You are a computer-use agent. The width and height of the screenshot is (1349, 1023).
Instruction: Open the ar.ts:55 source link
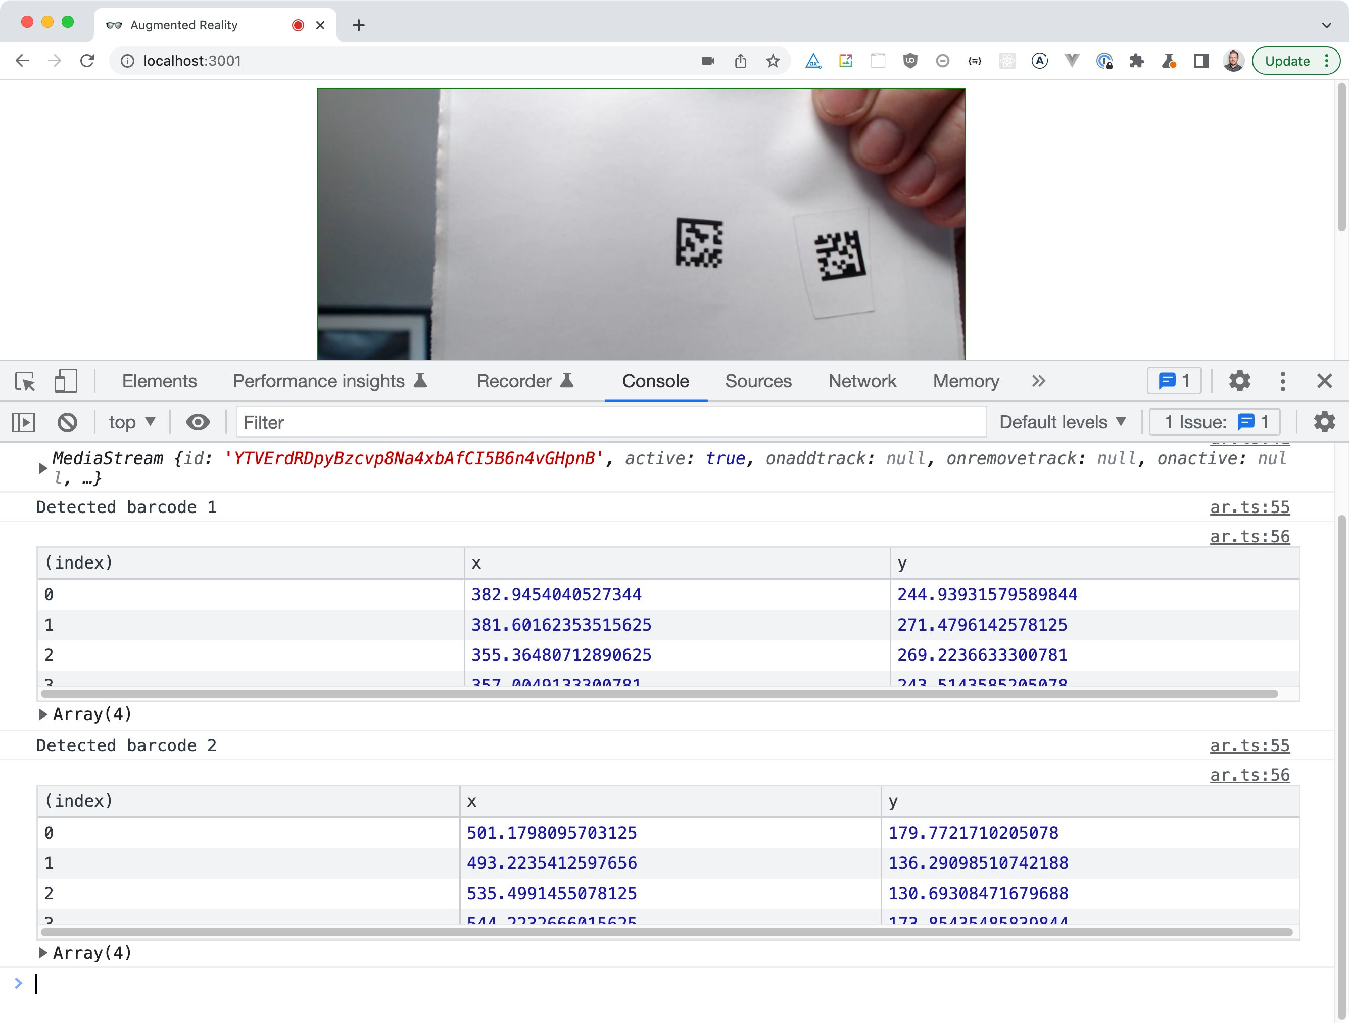1249,506
